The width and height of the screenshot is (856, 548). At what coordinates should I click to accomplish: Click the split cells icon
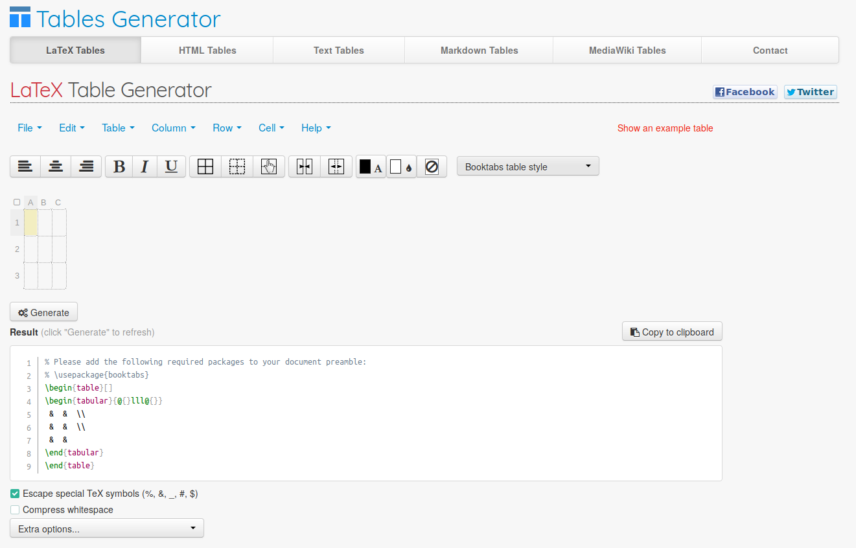[336, 166]
